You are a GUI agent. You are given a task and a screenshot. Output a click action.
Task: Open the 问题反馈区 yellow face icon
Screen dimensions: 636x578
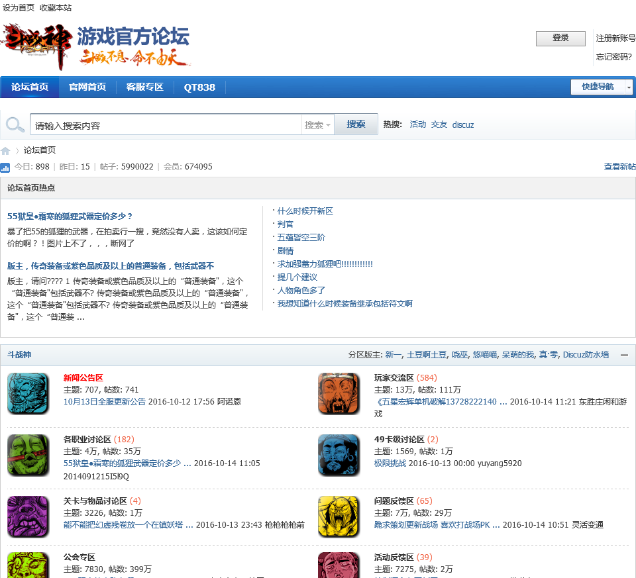coord(339,516)
